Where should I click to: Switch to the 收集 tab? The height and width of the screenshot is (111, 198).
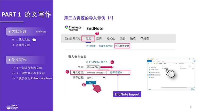click(88, 38)
